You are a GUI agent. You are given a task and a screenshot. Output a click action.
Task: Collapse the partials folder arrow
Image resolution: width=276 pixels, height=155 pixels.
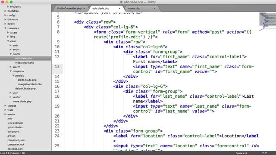click(x=13, y=76)
